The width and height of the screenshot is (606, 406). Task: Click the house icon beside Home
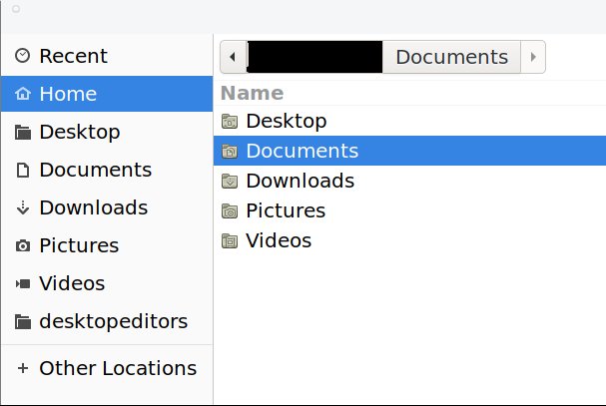22,94
